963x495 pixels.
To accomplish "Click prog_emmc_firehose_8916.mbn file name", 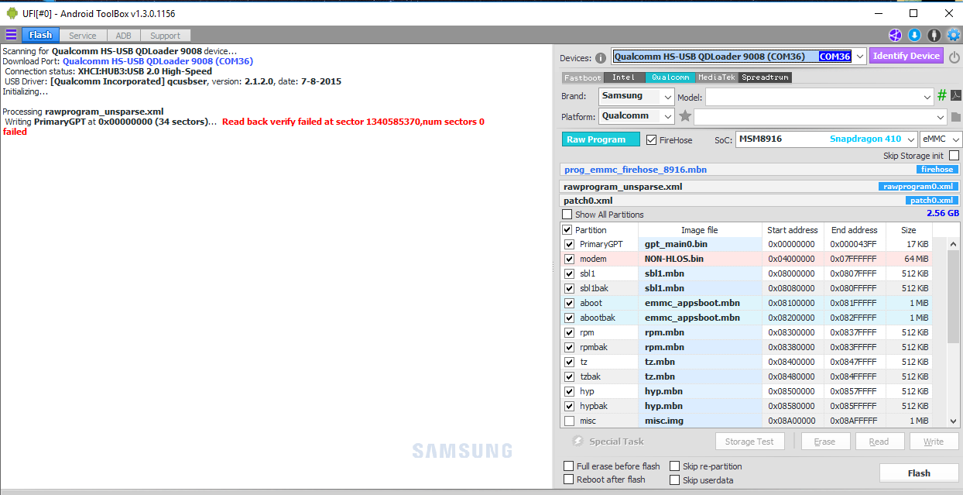I will pos(635,170).
